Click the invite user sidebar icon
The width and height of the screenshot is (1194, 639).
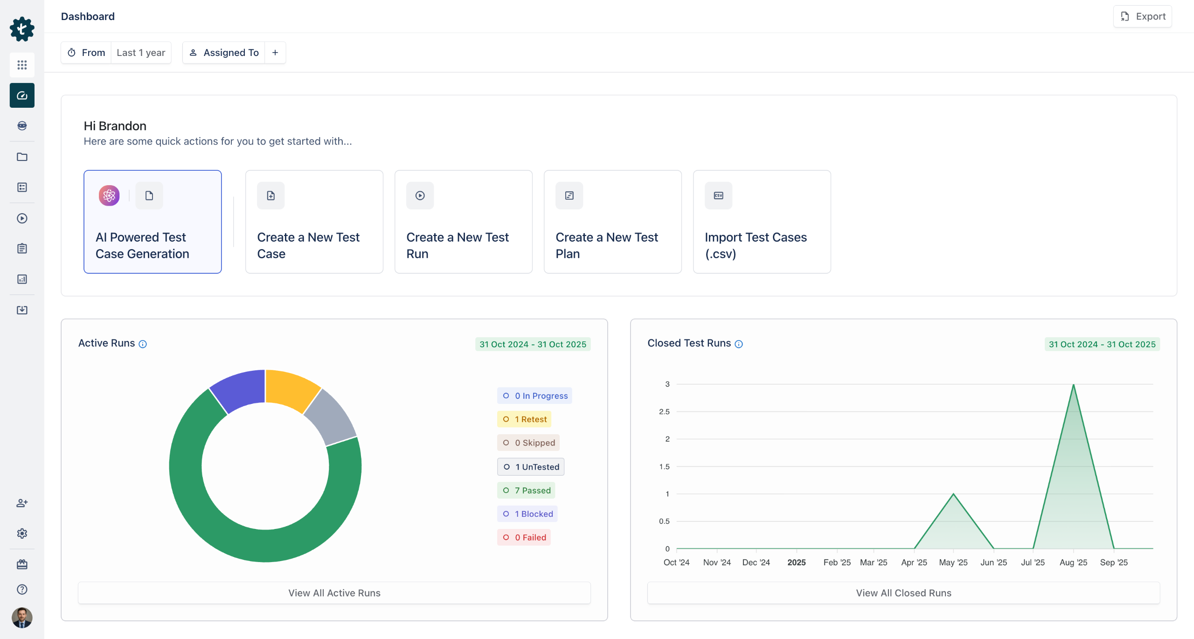tap(22, 503)
